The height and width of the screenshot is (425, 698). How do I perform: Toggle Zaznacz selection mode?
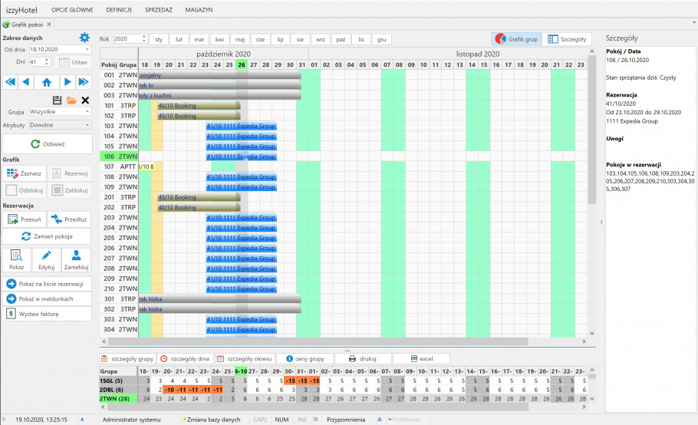point(25,173)
